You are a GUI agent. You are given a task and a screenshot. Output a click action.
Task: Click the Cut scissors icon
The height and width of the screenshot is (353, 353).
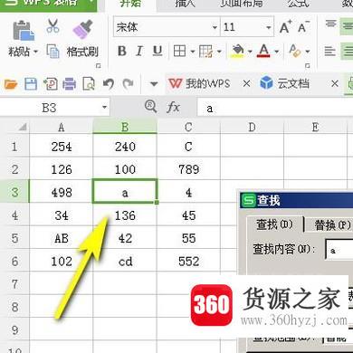52,26
